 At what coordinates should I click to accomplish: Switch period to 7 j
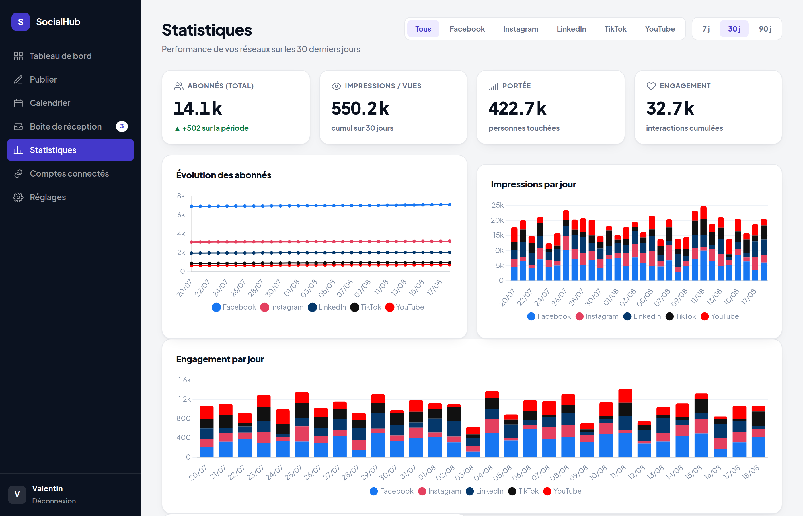706,29
